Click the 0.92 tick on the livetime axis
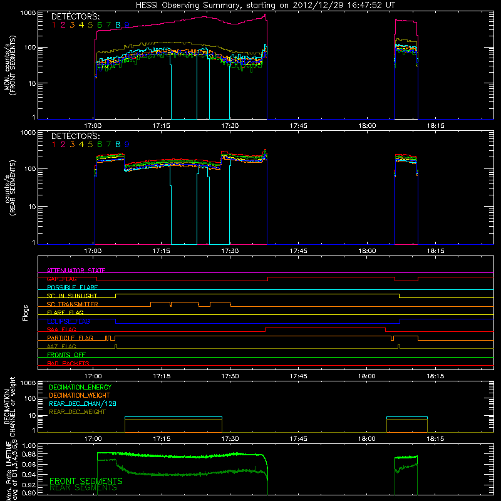The width and height of the screenshot is (501, 501). (29, 485)
